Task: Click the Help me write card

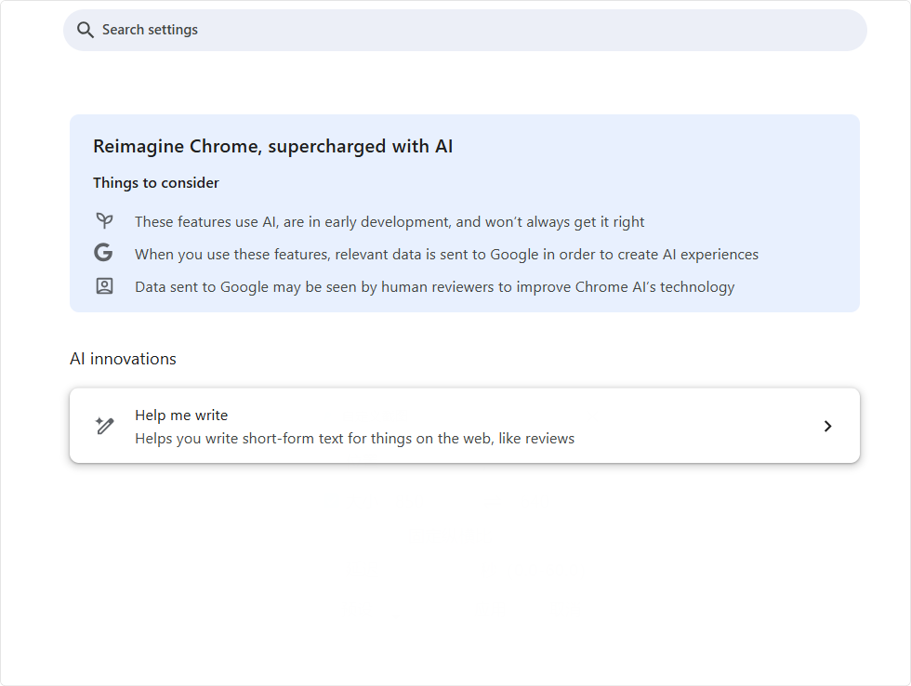Action: coord(465,425)
